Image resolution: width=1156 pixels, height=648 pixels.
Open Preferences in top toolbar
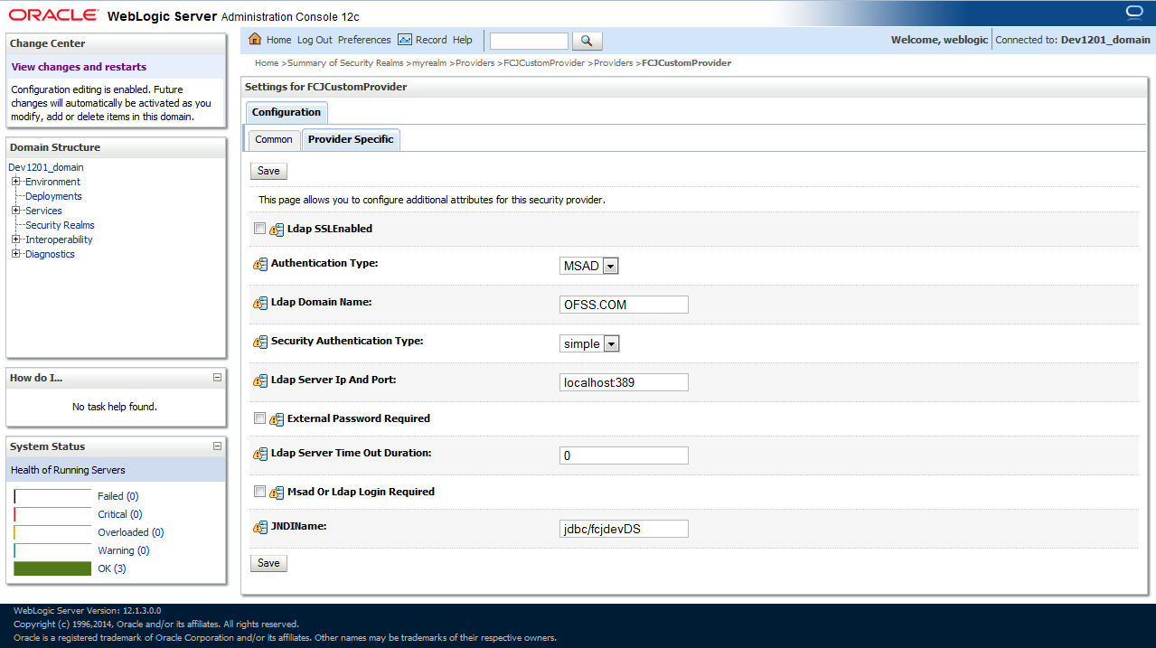(364, 40)
